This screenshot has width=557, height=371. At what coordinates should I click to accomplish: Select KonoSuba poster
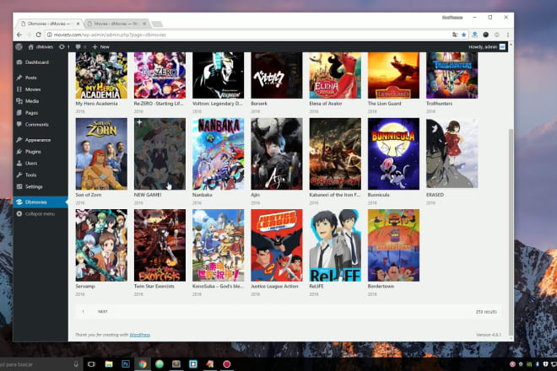coord(218,245)
